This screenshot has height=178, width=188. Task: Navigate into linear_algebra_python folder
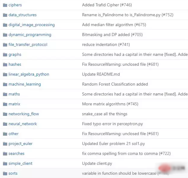29,74
